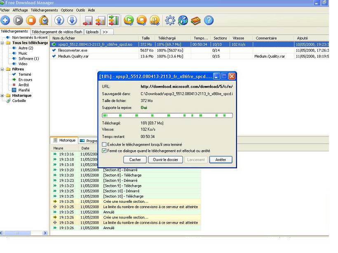Collapse the Filtres tree folder
Screen dimensions: 338x253
click(x=3, y=70)
